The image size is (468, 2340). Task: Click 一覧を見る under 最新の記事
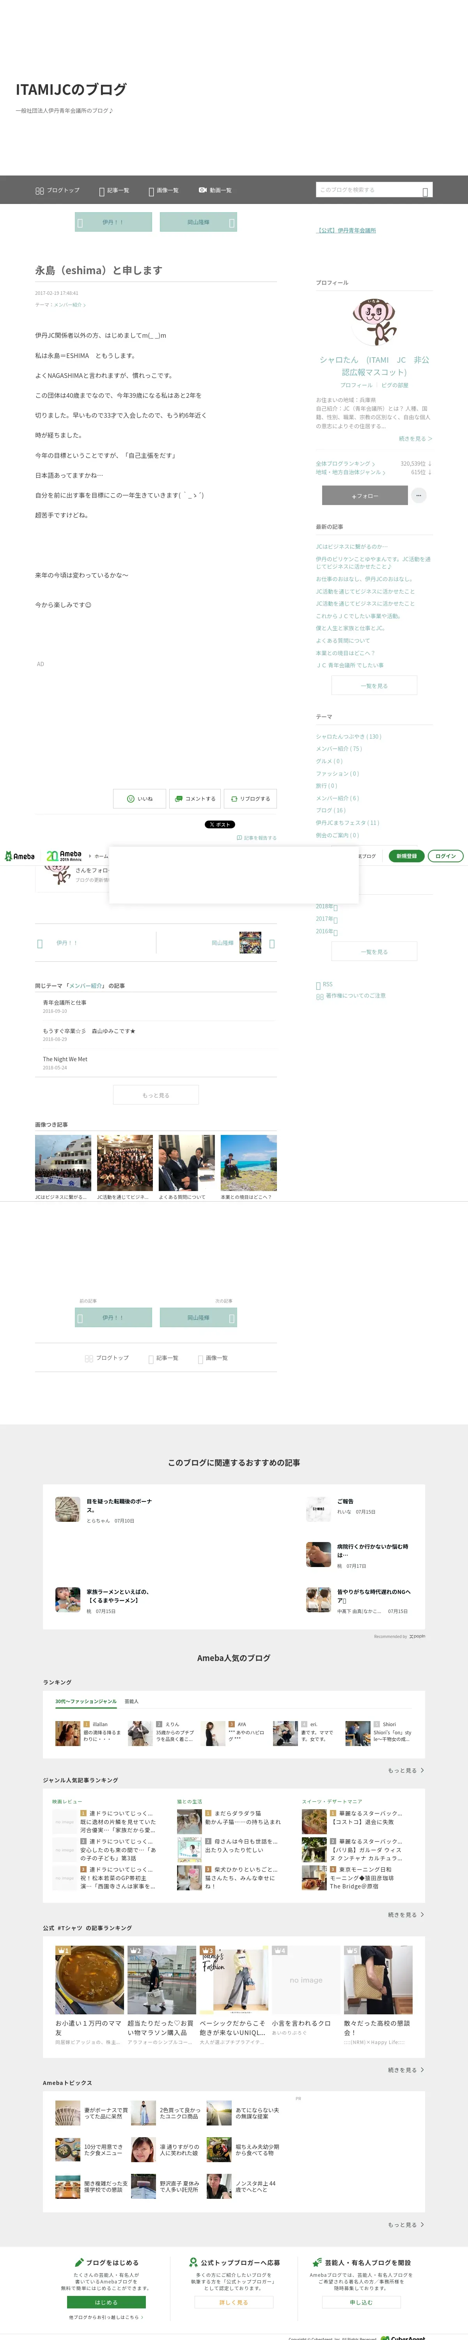[374, 686]
